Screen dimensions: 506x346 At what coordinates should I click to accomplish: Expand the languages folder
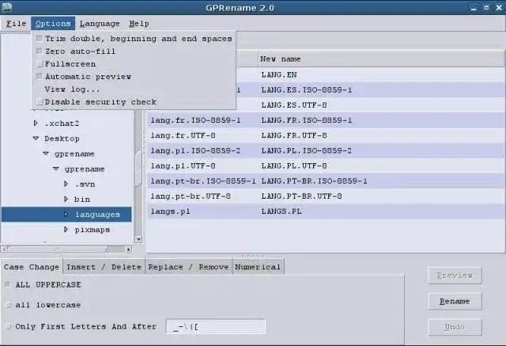(66, 215)
